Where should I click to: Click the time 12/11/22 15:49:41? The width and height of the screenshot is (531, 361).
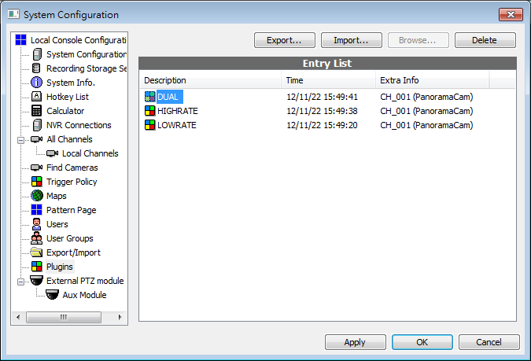click(x=322, y=97)
